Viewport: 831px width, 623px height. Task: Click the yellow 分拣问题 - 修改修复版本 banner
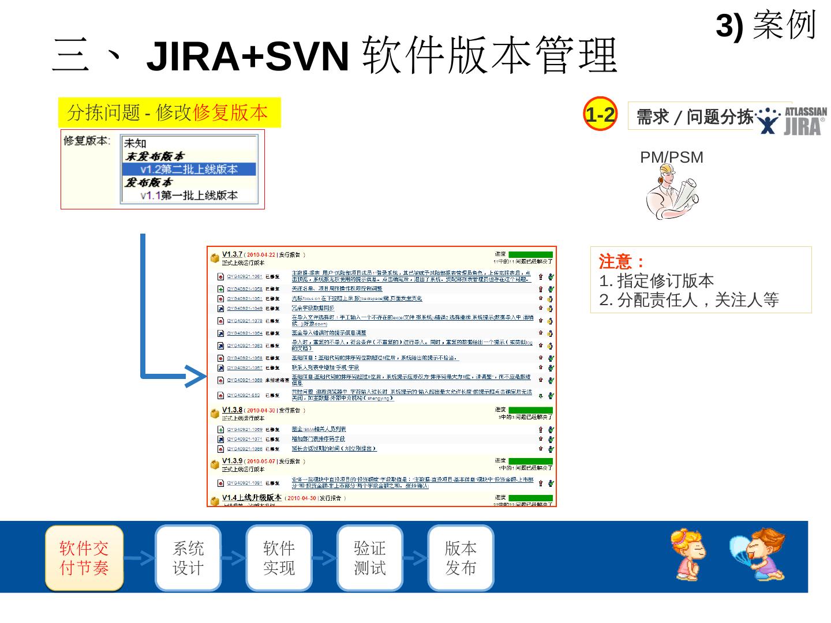(170, 112)
